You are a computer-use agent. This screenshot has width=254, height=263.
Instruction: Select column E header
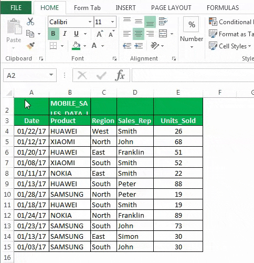pyautogui.click(x=178, y=92)
